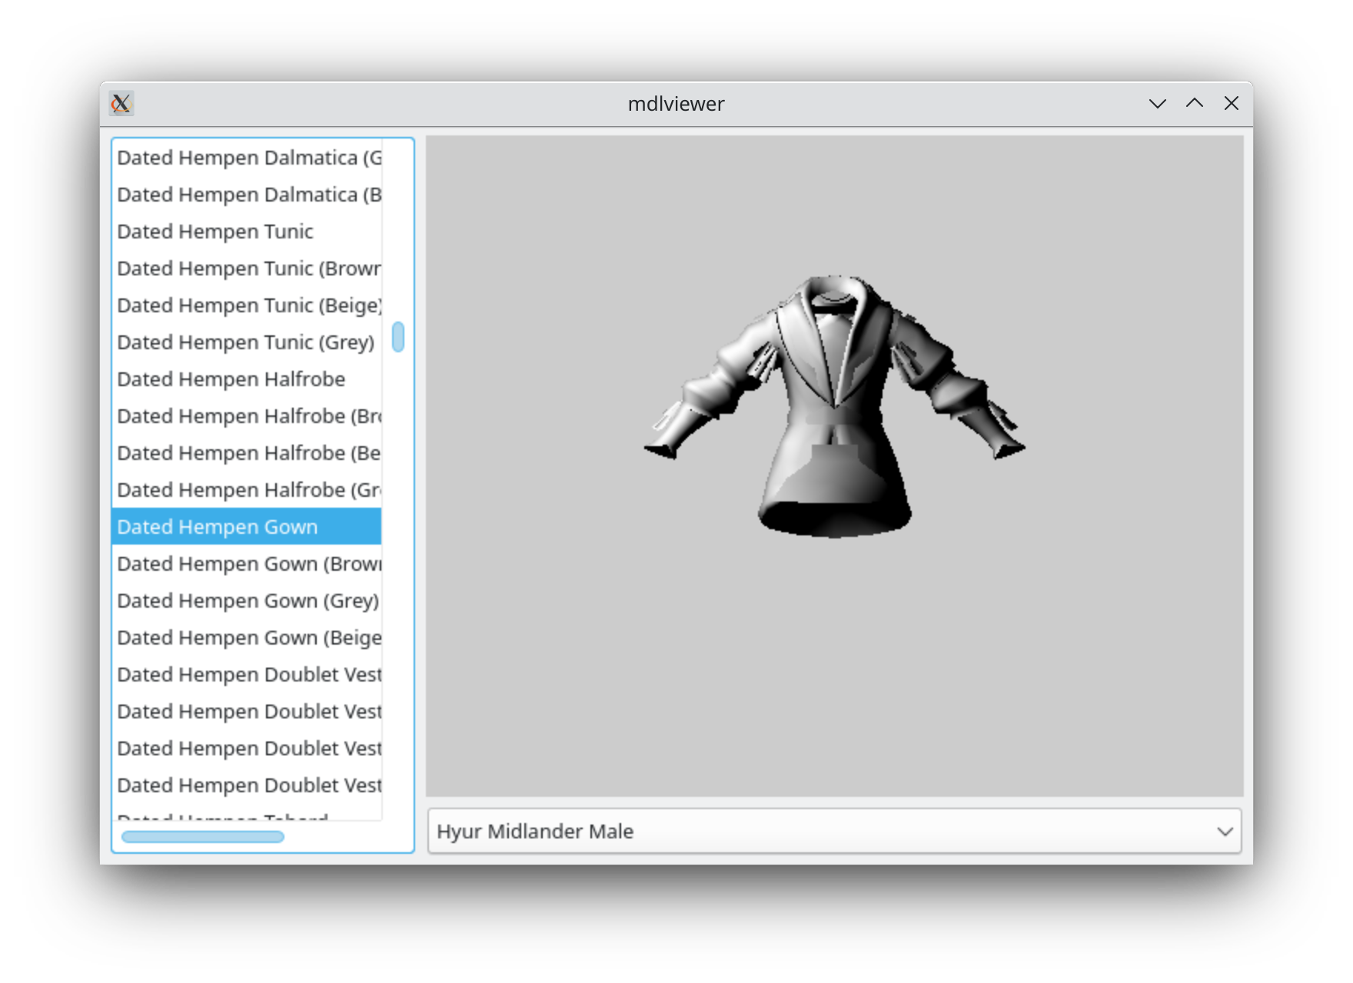Select last visible Dated Hempen Doublet Vest

click(247, 785)
